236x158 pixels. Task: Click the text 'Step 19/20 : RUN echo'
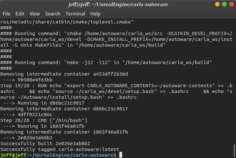click(31, 86)
